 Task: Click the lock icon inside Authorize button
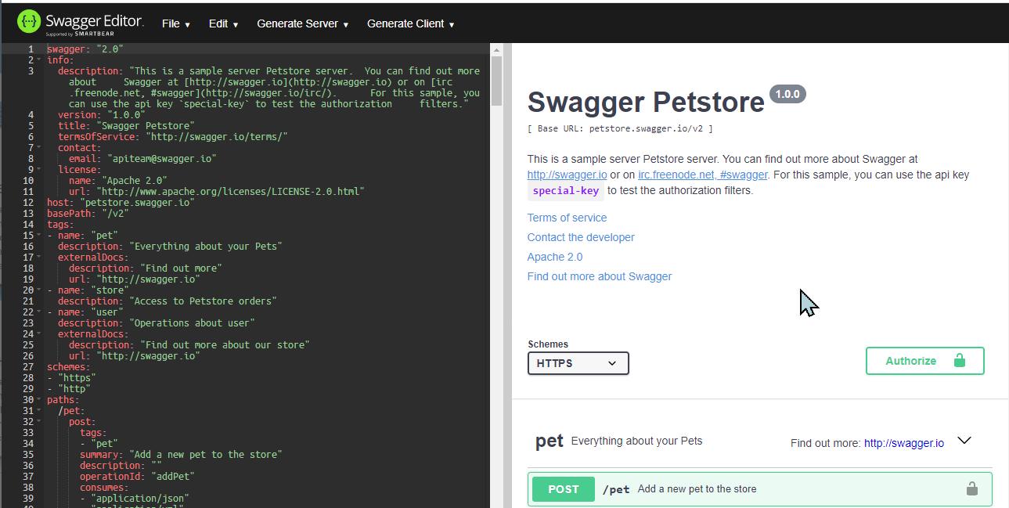click(959, 361)
